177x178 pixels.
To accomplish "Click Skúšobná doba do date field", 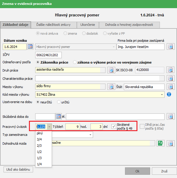I will click(45, 116).
